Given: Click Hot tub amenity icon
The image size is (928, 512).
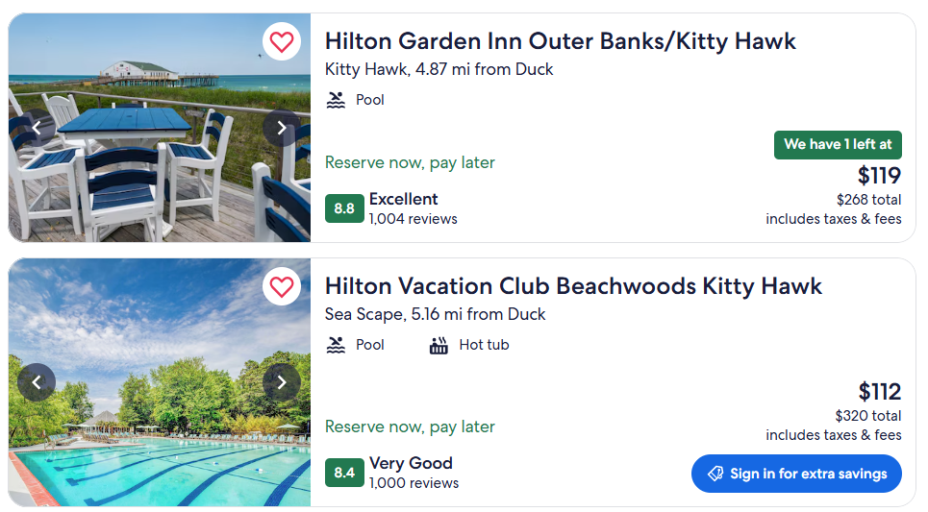Looking at the screenshot, I should [x=439, y=345].
